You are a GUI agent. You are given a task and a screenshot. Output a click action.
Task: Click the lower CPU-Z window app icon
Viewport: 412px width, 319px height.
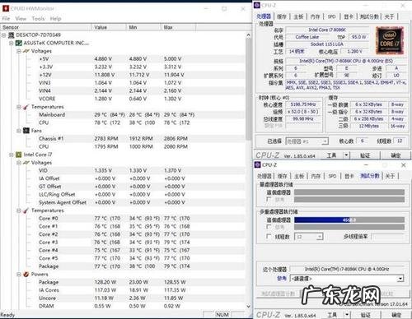coord(257,164)
